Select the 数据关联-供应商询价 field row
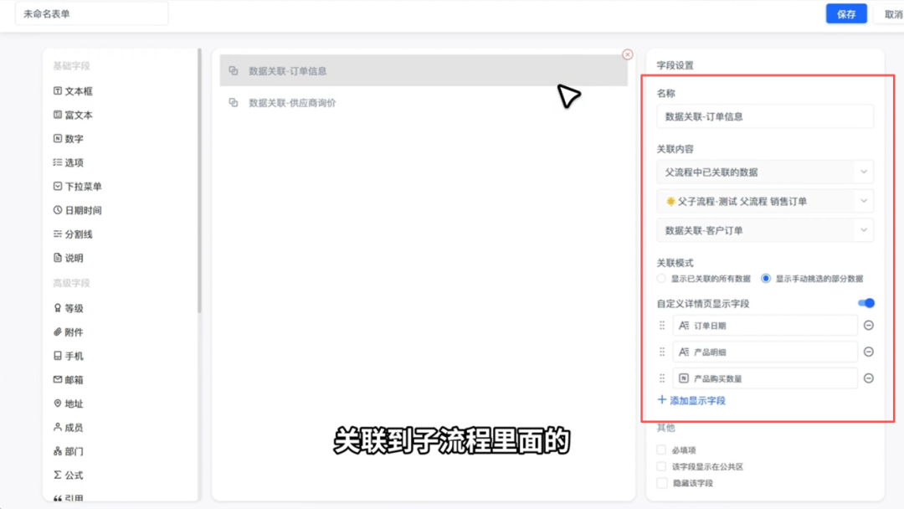The width and height of the screenshot is (904, 509). coord(424,102)
